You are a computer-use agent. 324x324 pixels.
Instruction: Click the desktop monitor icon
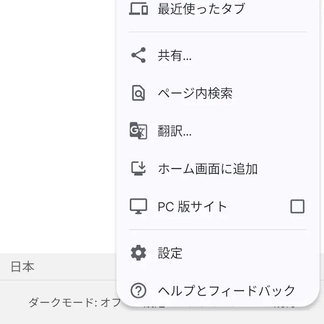(x=138, y=206)
